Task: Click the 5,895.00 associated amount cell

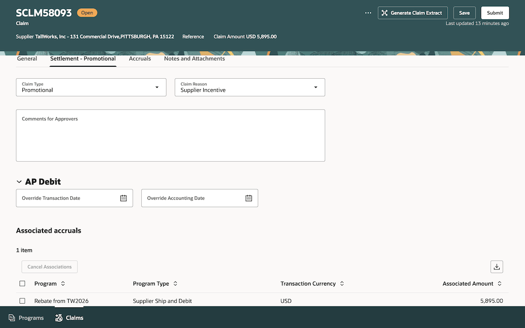Action: [x=492, y=301]
